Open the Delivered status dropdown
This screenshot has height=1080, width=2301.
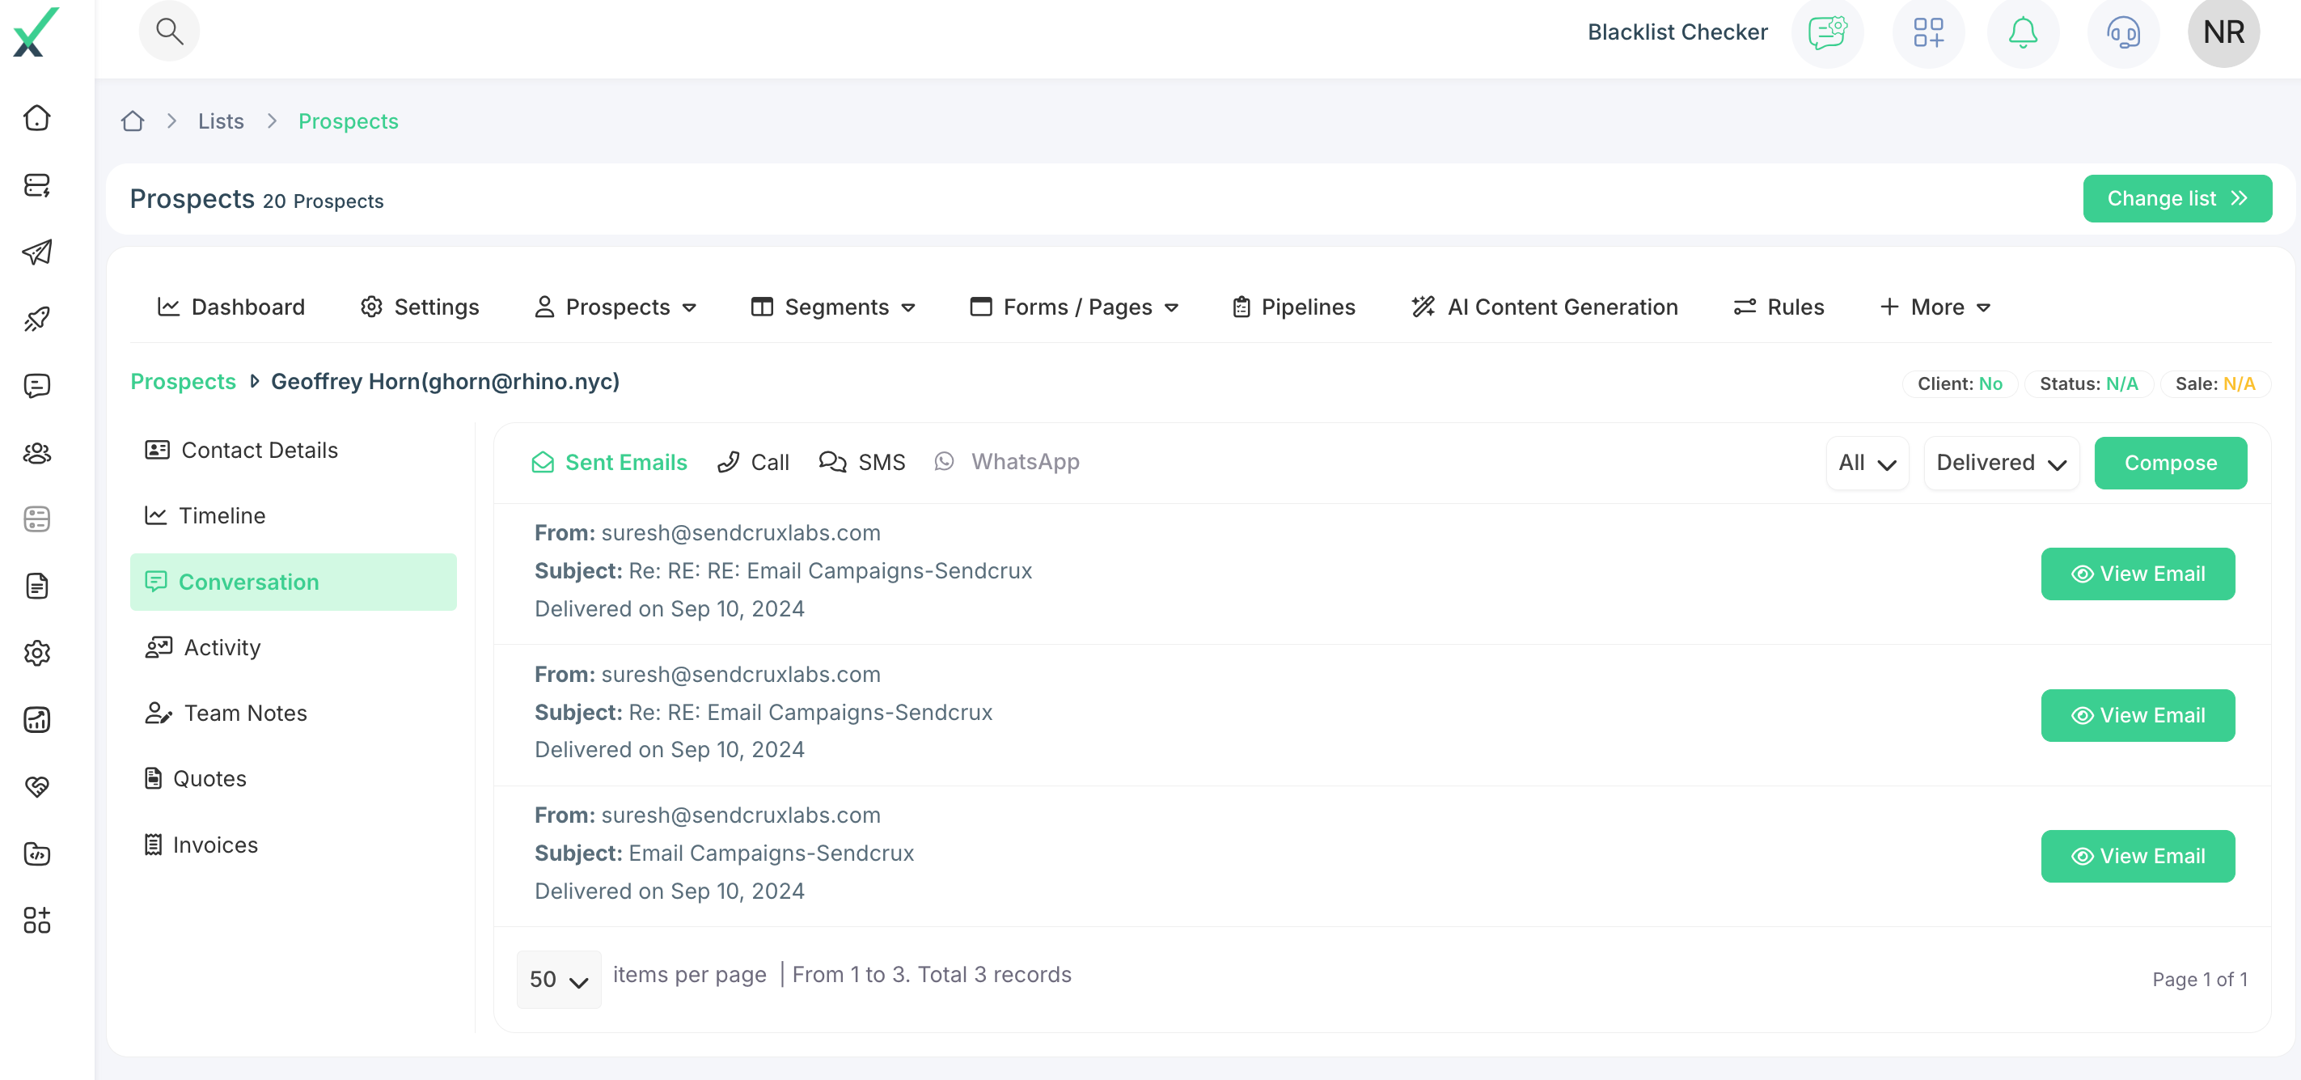[2002, 463]
